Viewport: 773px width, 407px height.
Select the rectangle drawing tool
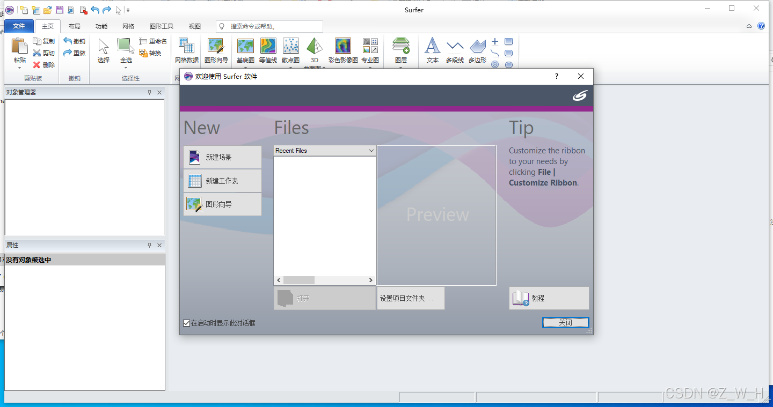[509, 41]
